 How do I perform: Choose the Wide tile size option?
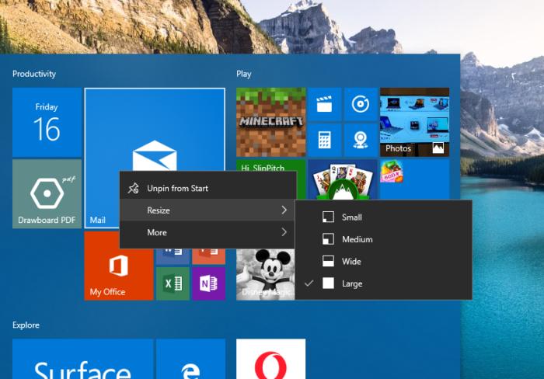351,262
